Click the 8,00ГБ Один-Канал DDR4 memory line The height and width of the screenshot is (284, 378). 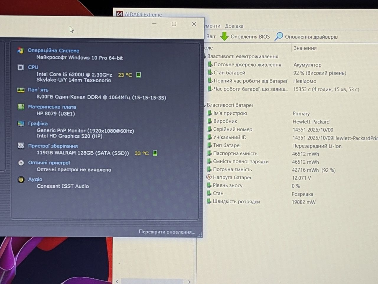point(101,97)
